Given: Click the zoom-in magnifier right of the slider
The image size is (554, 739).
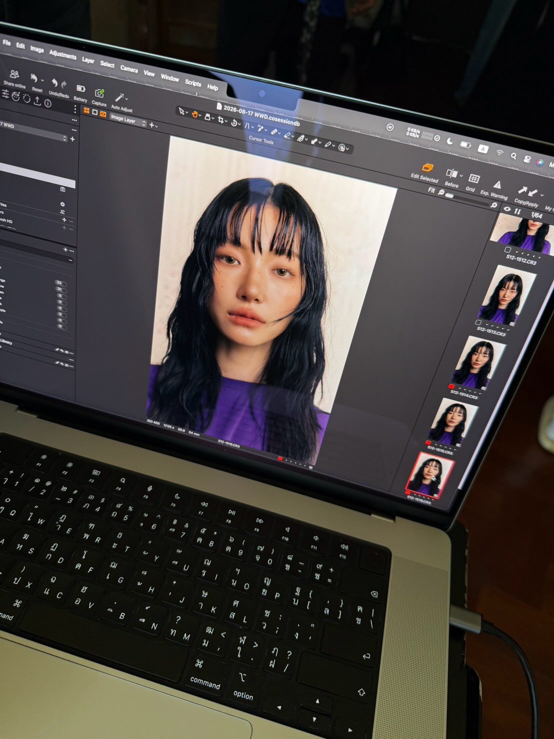Looking at the screenshot, I should click(494, 205).
